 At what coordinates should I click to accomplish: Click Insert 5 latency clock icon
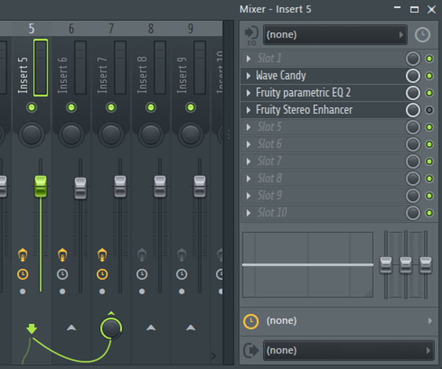23,274
